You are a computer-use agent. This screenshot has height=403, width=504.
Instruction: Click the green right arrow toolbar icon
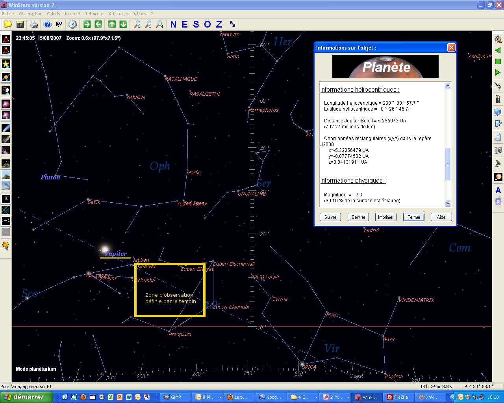[87, 24]
